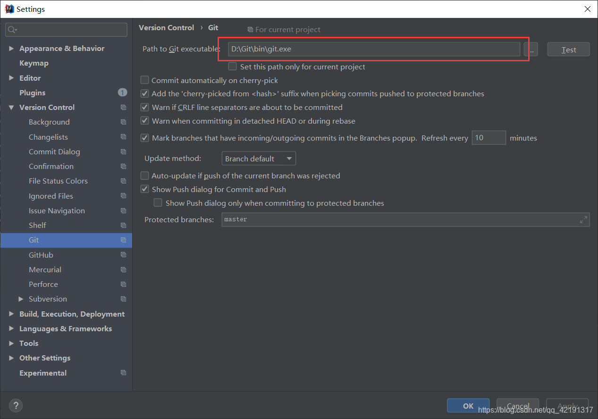Click project-level icon next to Version Control
Image resolution: width=598 pixels, height=419 pixels.
123,108
